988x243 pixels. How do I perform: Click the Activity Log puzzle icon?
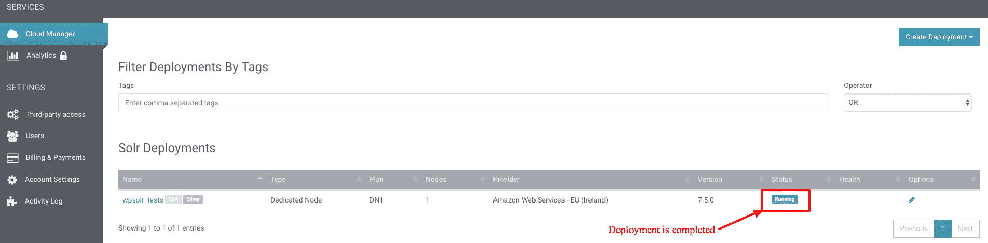pos(12,201)
